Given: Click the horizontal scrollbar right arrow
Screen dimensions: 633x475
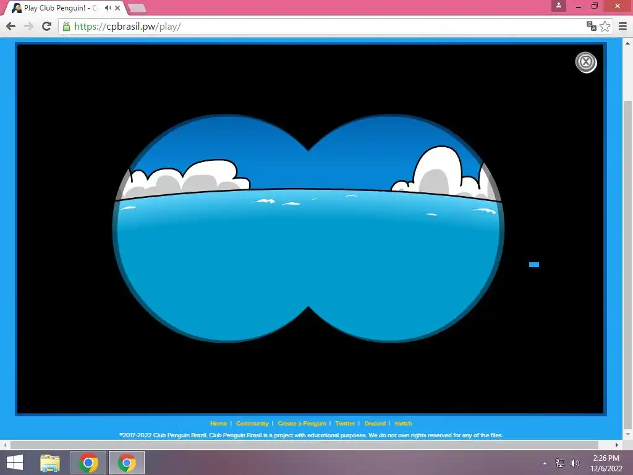Looking at the screenshot, I should [x=617, y=445].
